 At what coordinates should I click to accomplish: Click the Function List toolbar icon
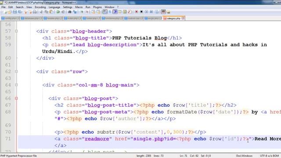(x=130, y=12)
